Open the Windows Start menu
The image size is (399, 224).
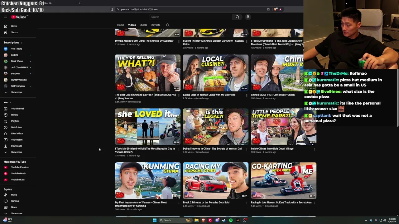155,220
